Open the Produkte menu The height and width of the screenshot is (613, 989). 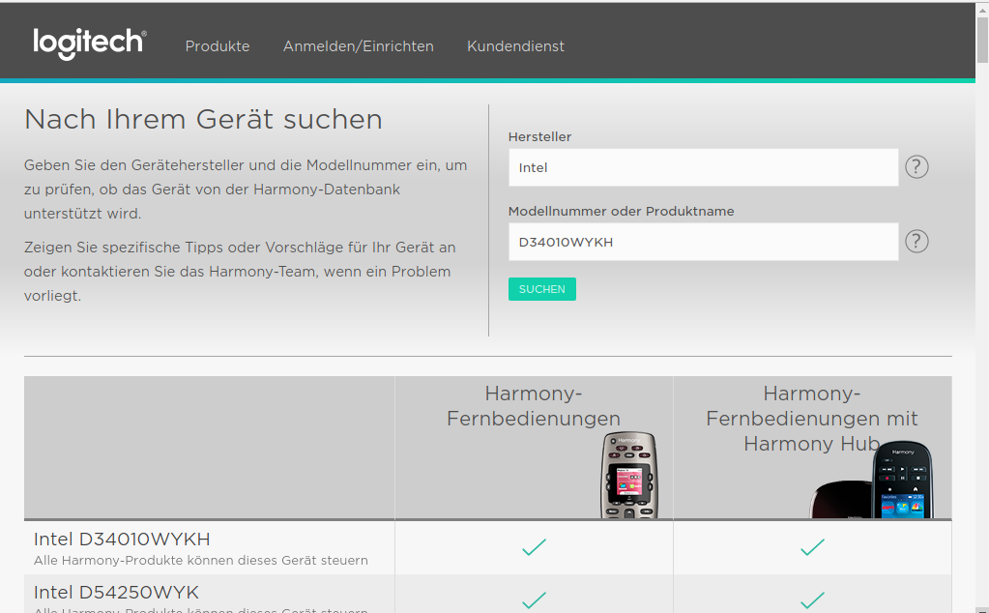point(218,46)
